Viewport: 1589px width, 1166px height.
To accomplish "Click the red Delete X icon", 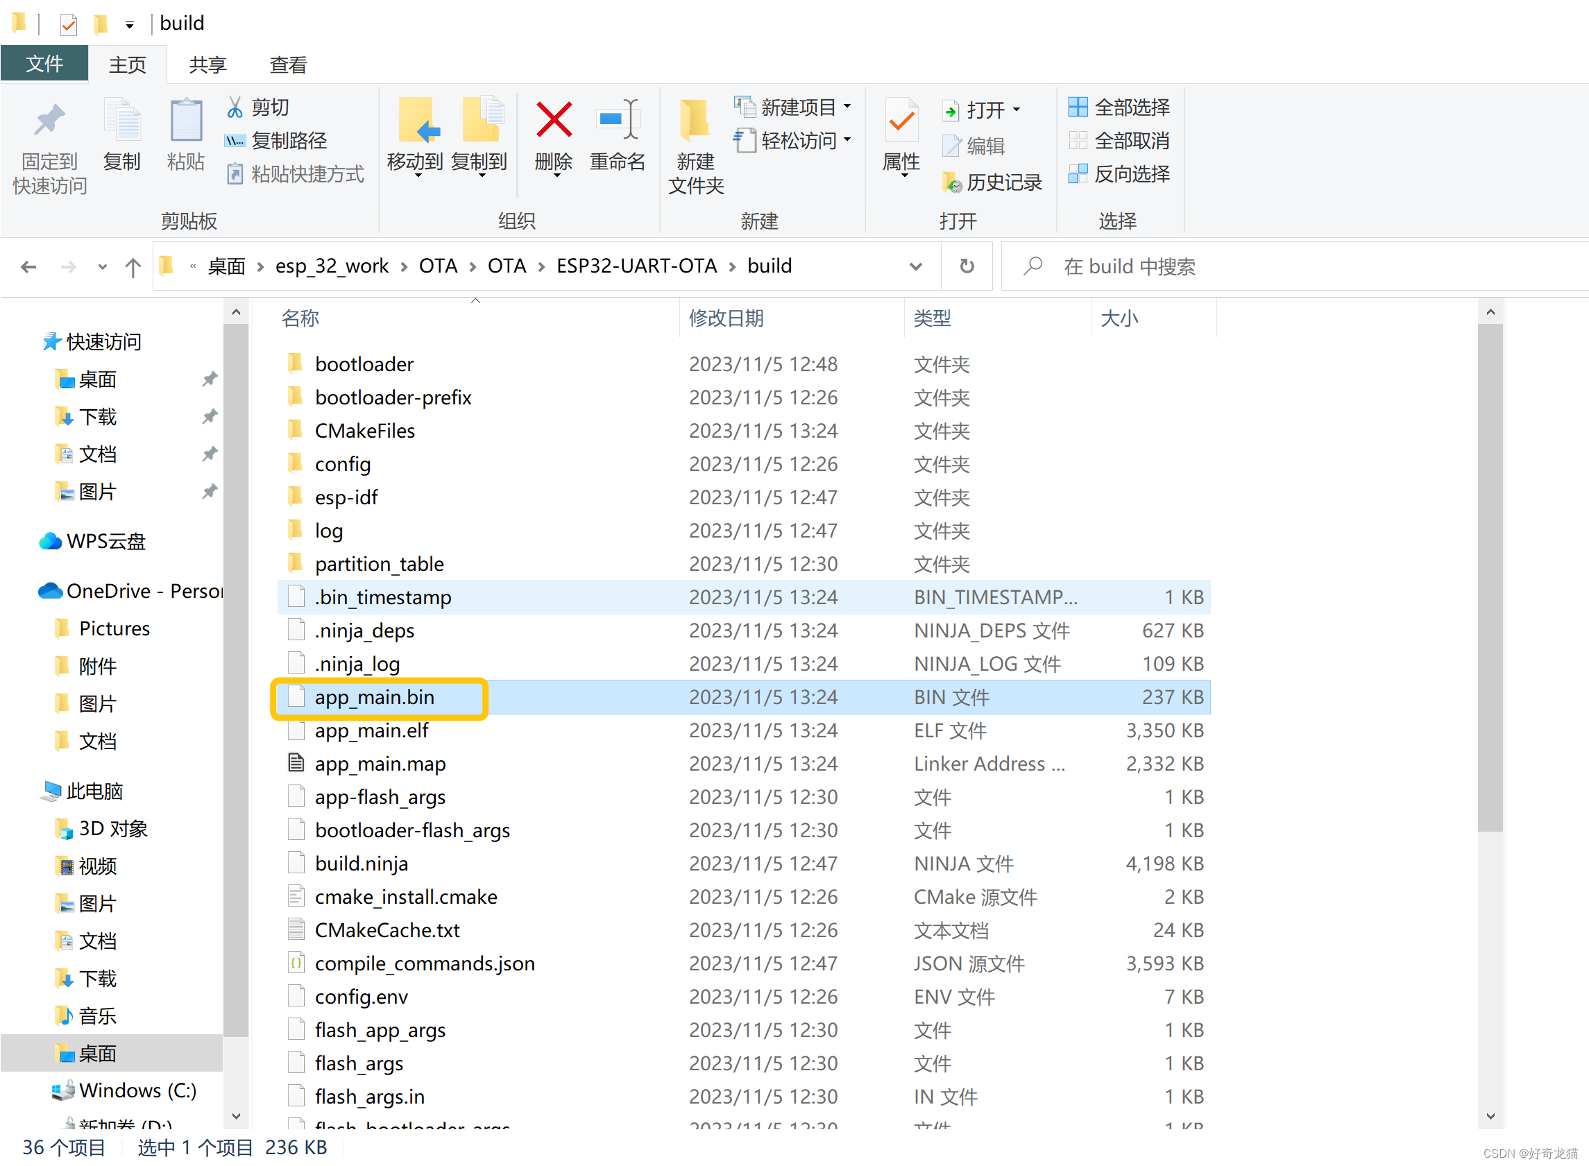I will (x=554, y=120).
